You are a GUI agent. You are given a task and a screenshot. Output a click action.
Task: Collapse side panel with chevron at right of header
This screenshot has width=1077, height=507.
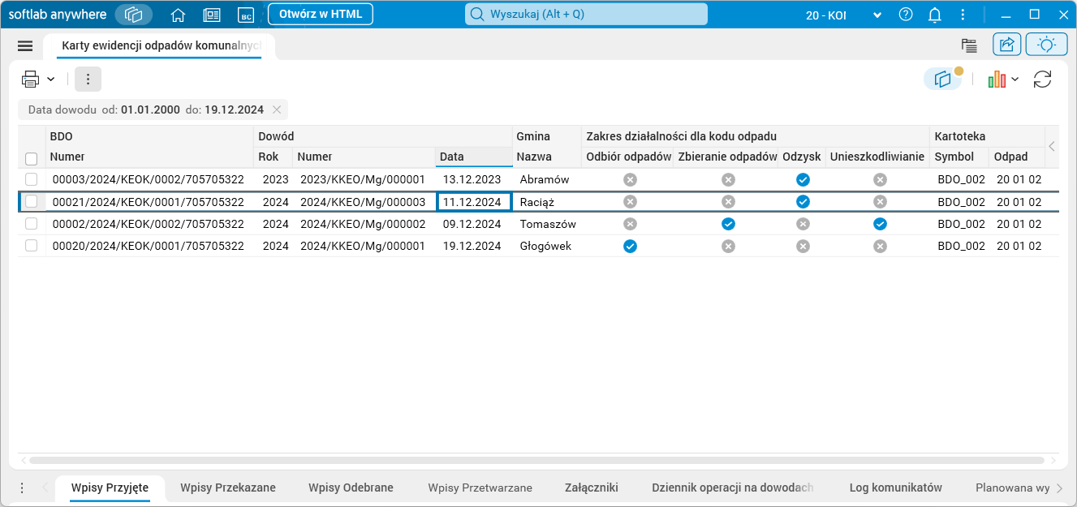tap(1053, 147)
